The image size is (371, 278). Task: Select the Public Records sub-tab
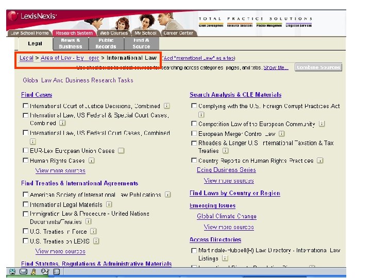[106, 43]
